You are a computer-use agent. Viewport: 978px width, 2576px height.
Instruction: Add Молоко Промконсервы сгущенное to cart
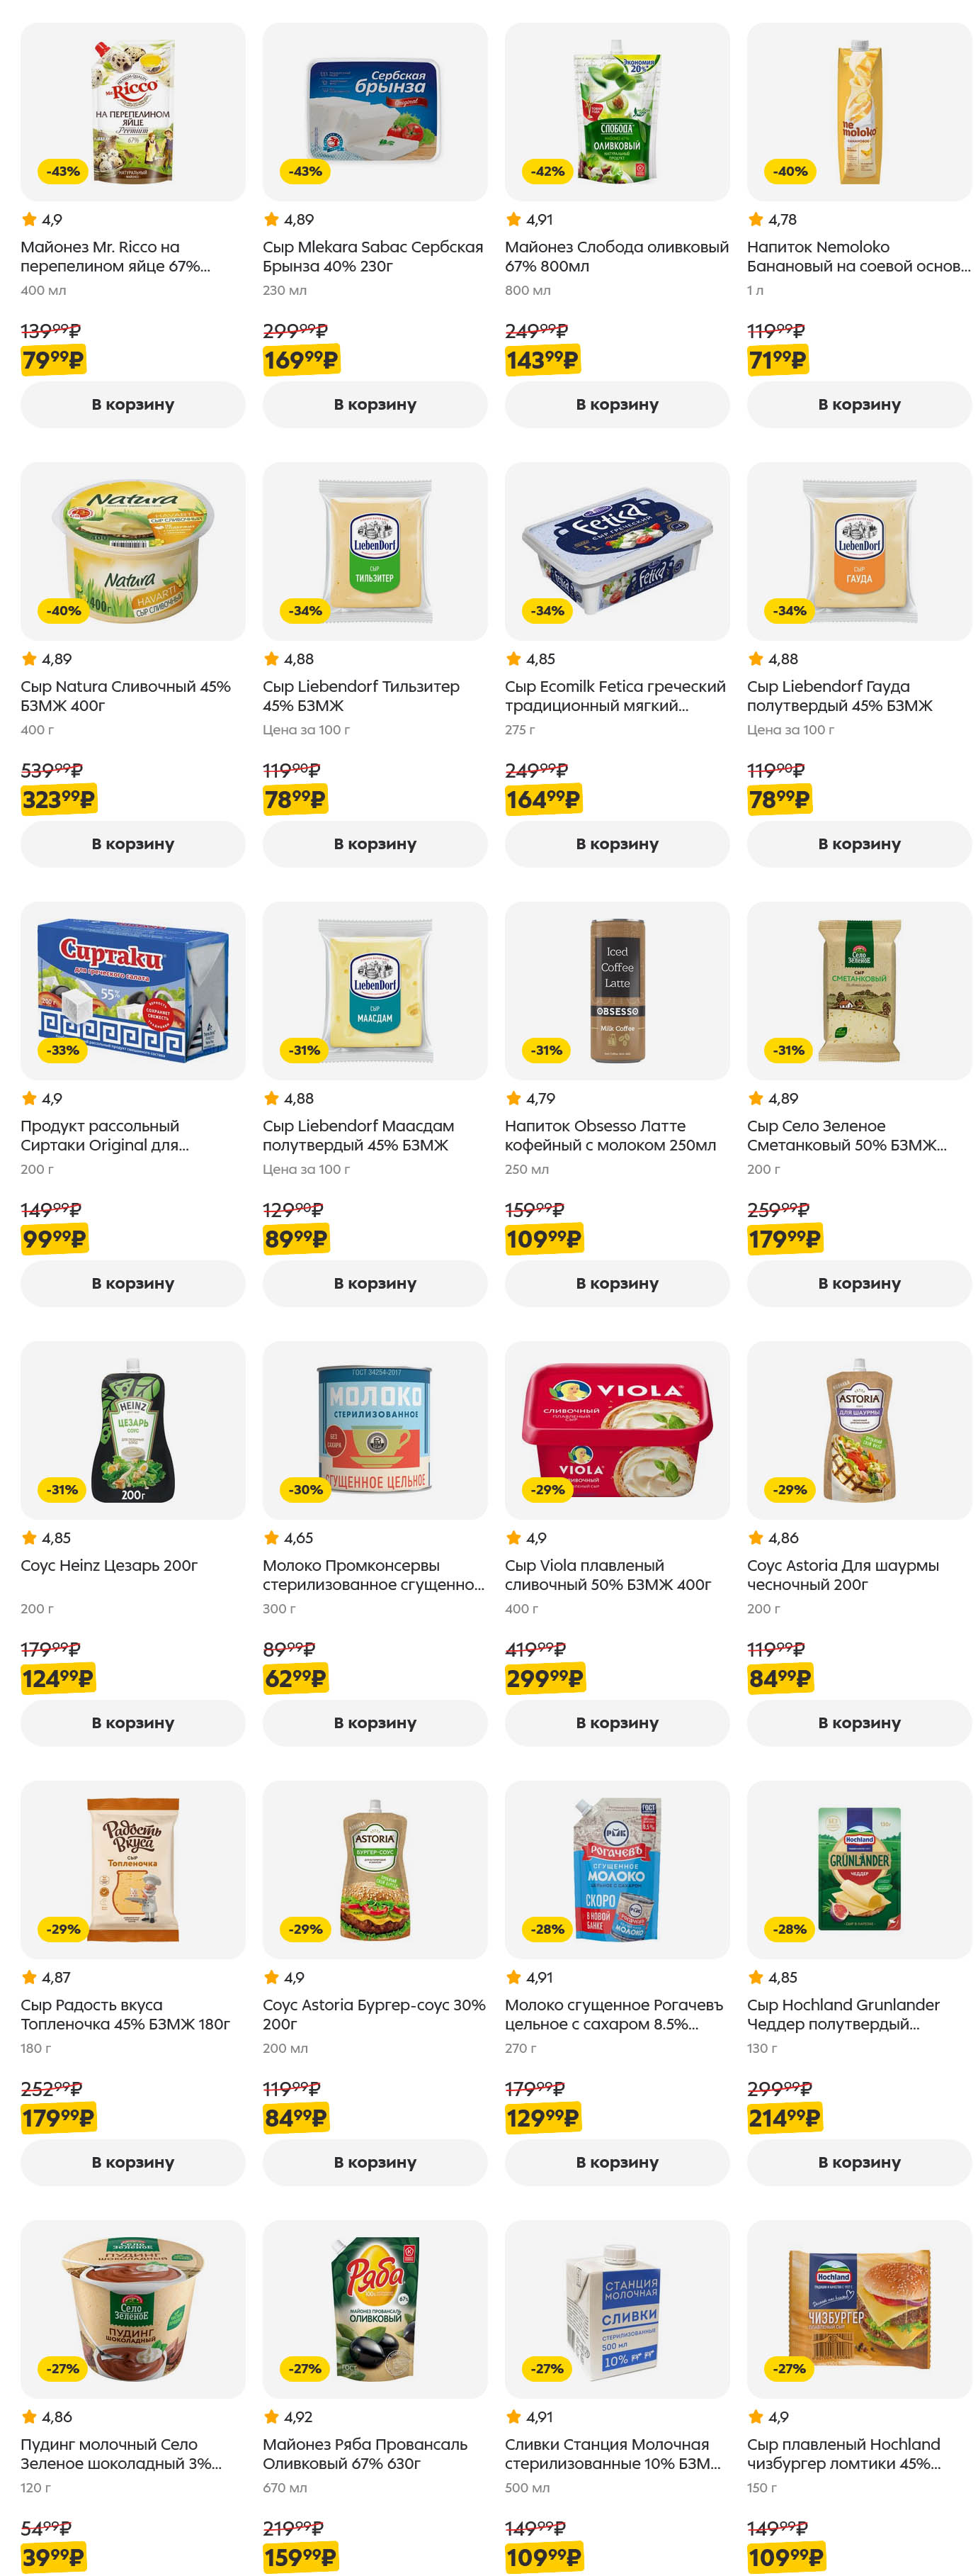[375, 1723]
